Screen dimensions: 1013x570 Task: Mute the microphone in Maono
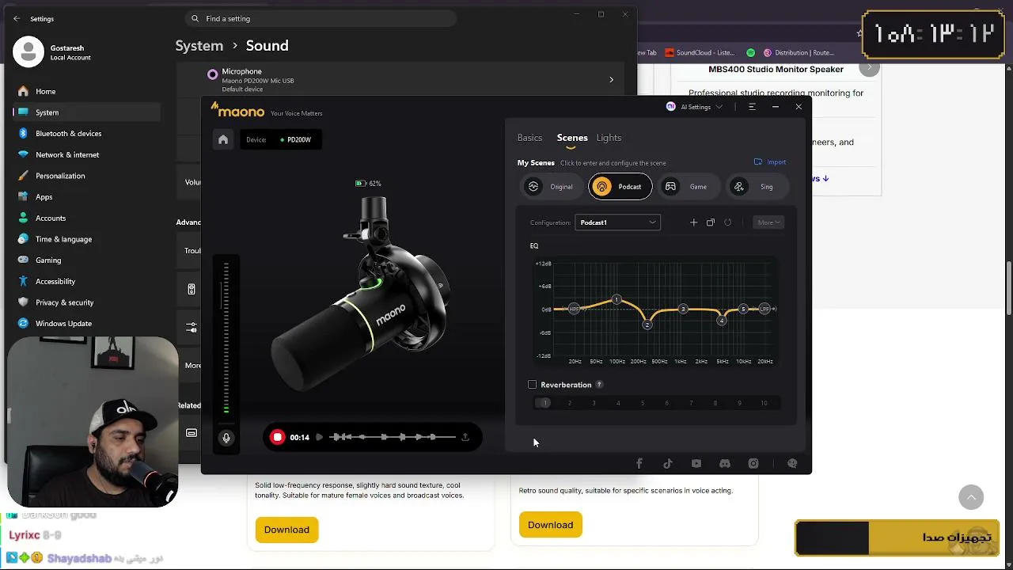pos(226,438)
